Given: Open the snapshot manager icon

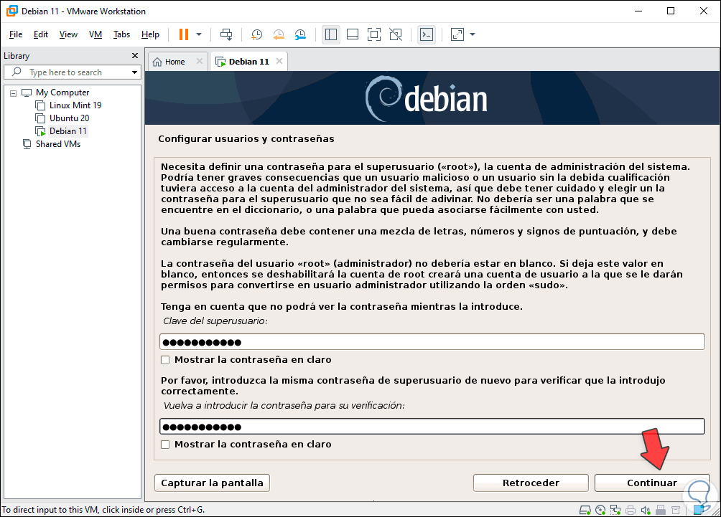Looking at the screenshot, I should (300, 34).
